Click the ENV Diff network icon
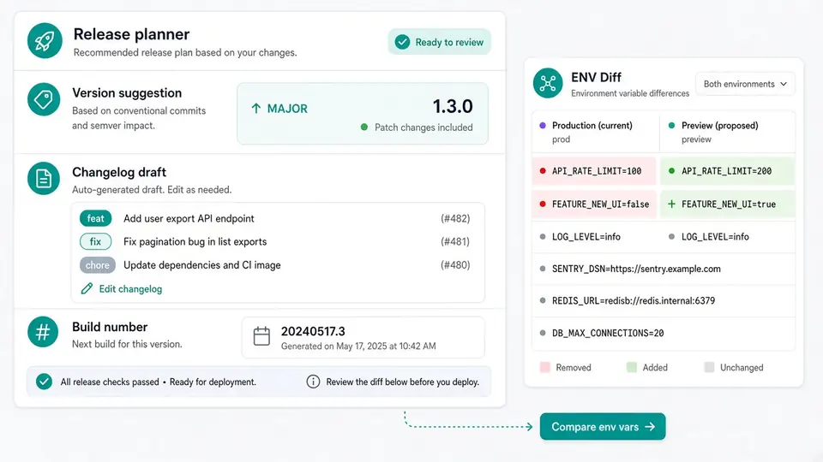The height and width of the screenshot is (462, 823). (548, 83)
